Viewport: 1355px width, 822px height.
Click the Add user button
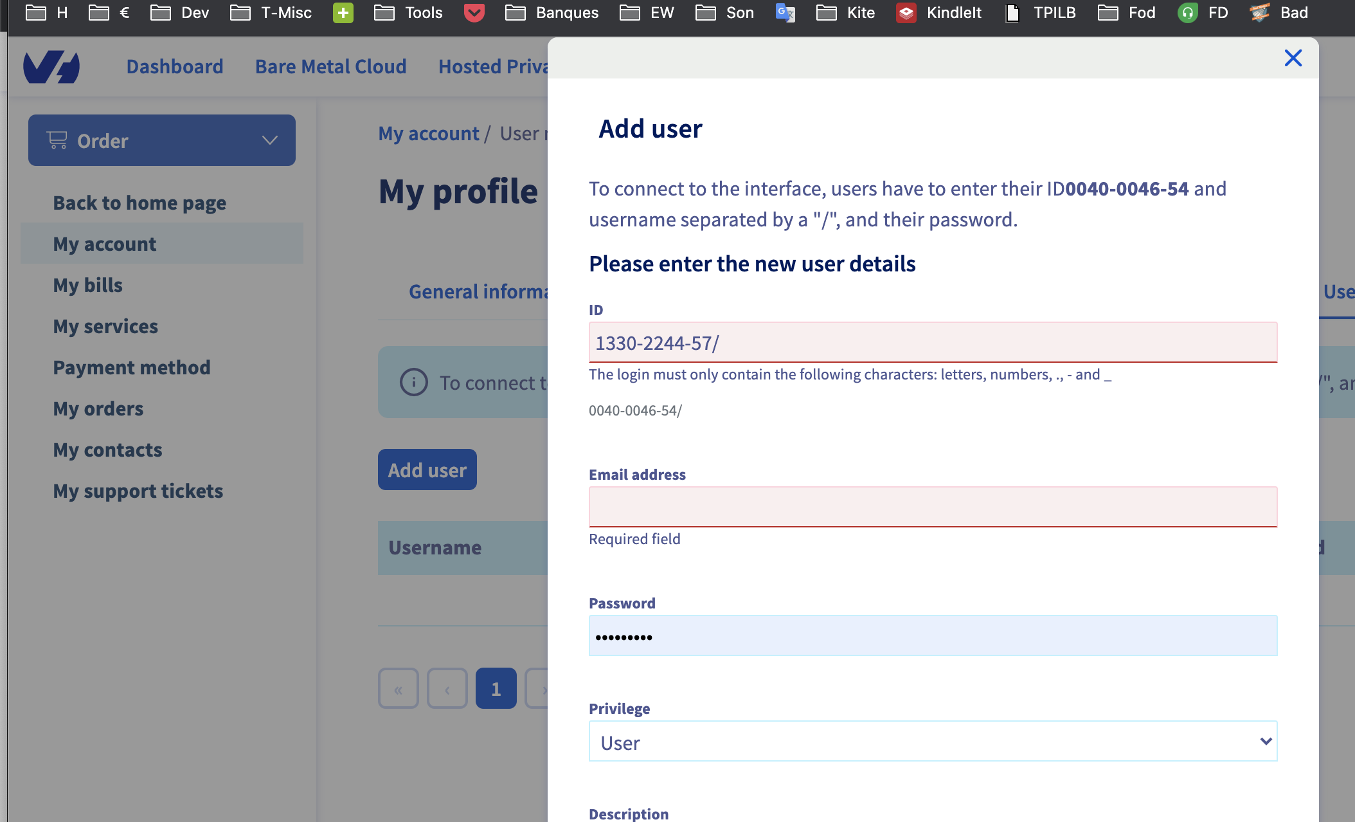click(x=427, y=470)
